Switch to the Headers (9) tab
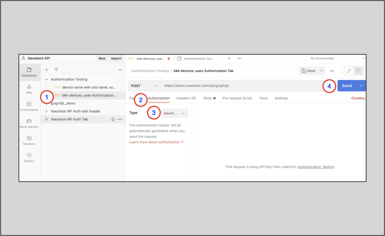385x236 pixels. click(x=186, y=98)
